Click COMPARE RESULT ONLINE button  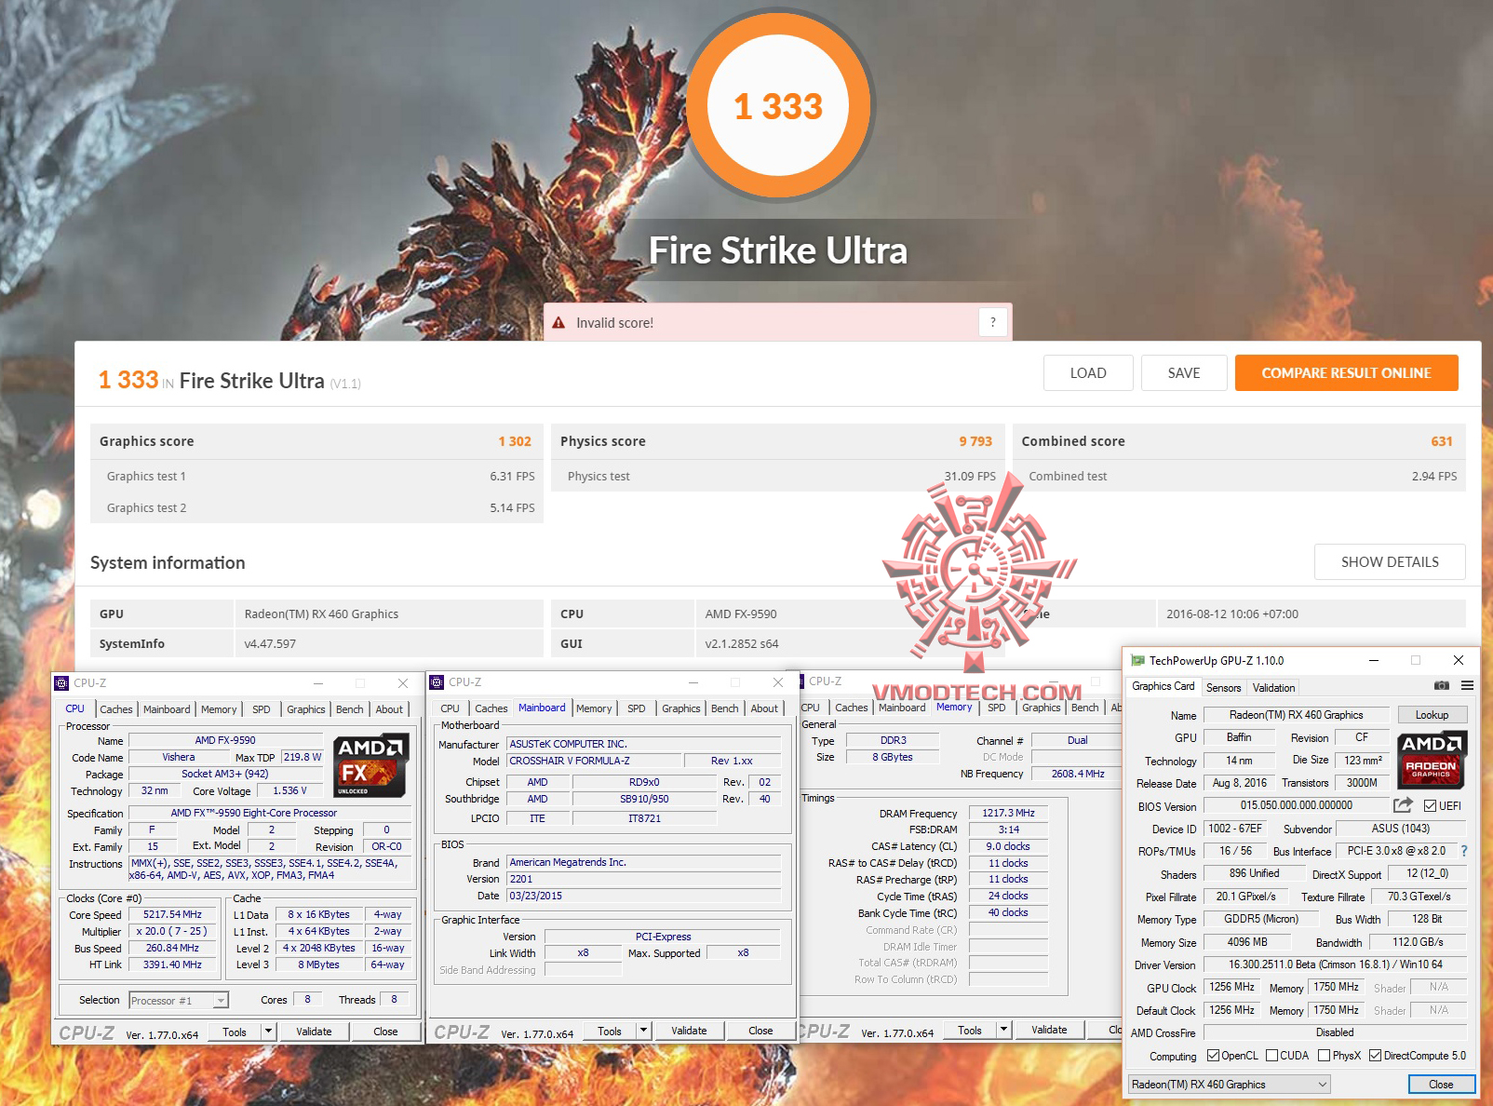(x=1346, y=373)
